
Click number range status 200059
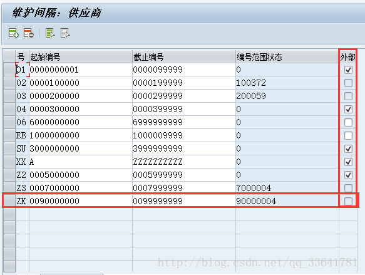point(287,96)
